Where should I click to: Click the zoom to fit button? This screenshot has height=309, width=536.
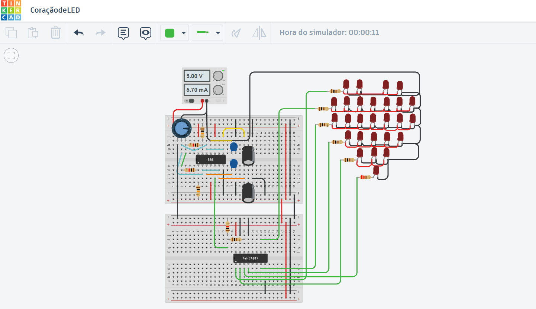pyautogui.click(x=11, y=56)
